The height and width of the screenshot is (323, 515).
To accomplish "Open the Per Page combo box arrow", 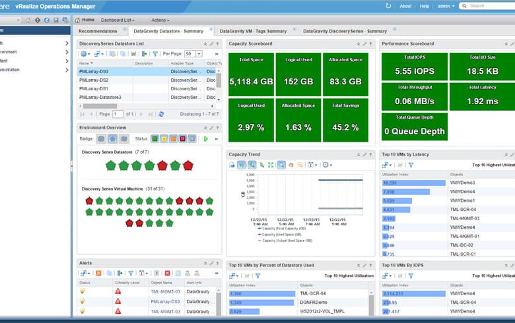I will point(199,54).
